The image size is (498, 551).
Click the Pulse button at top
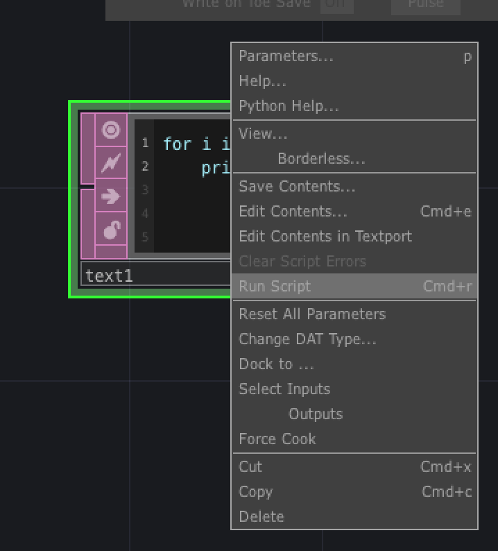point(426,5)
